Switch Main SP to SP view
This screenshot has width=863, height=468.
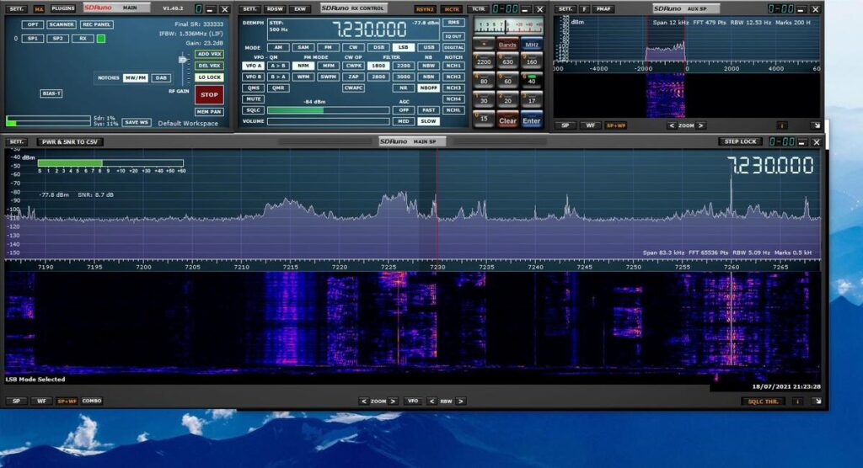pyautogui.click(x=16, y=401)
